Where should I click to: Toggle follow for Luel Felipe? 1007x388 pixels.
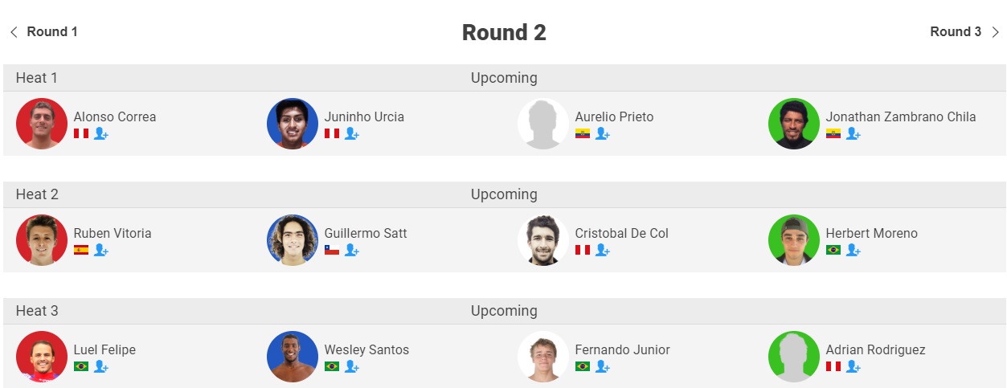pyautogui.click(x=101, y=366)
